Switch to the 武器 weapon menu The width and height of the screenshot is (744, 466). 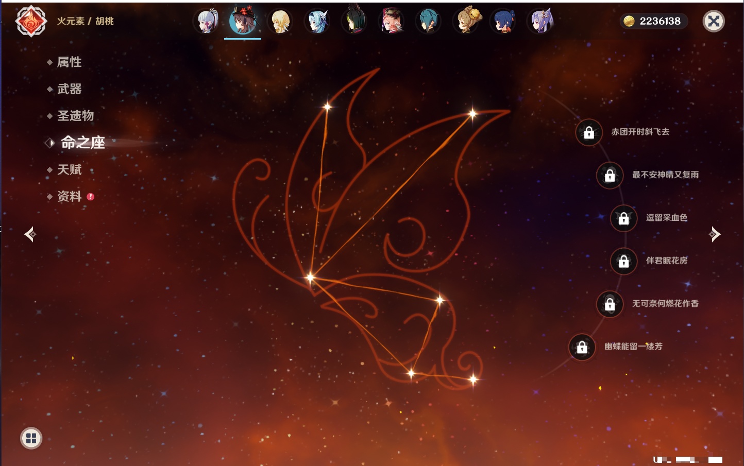tap(69, 89)
